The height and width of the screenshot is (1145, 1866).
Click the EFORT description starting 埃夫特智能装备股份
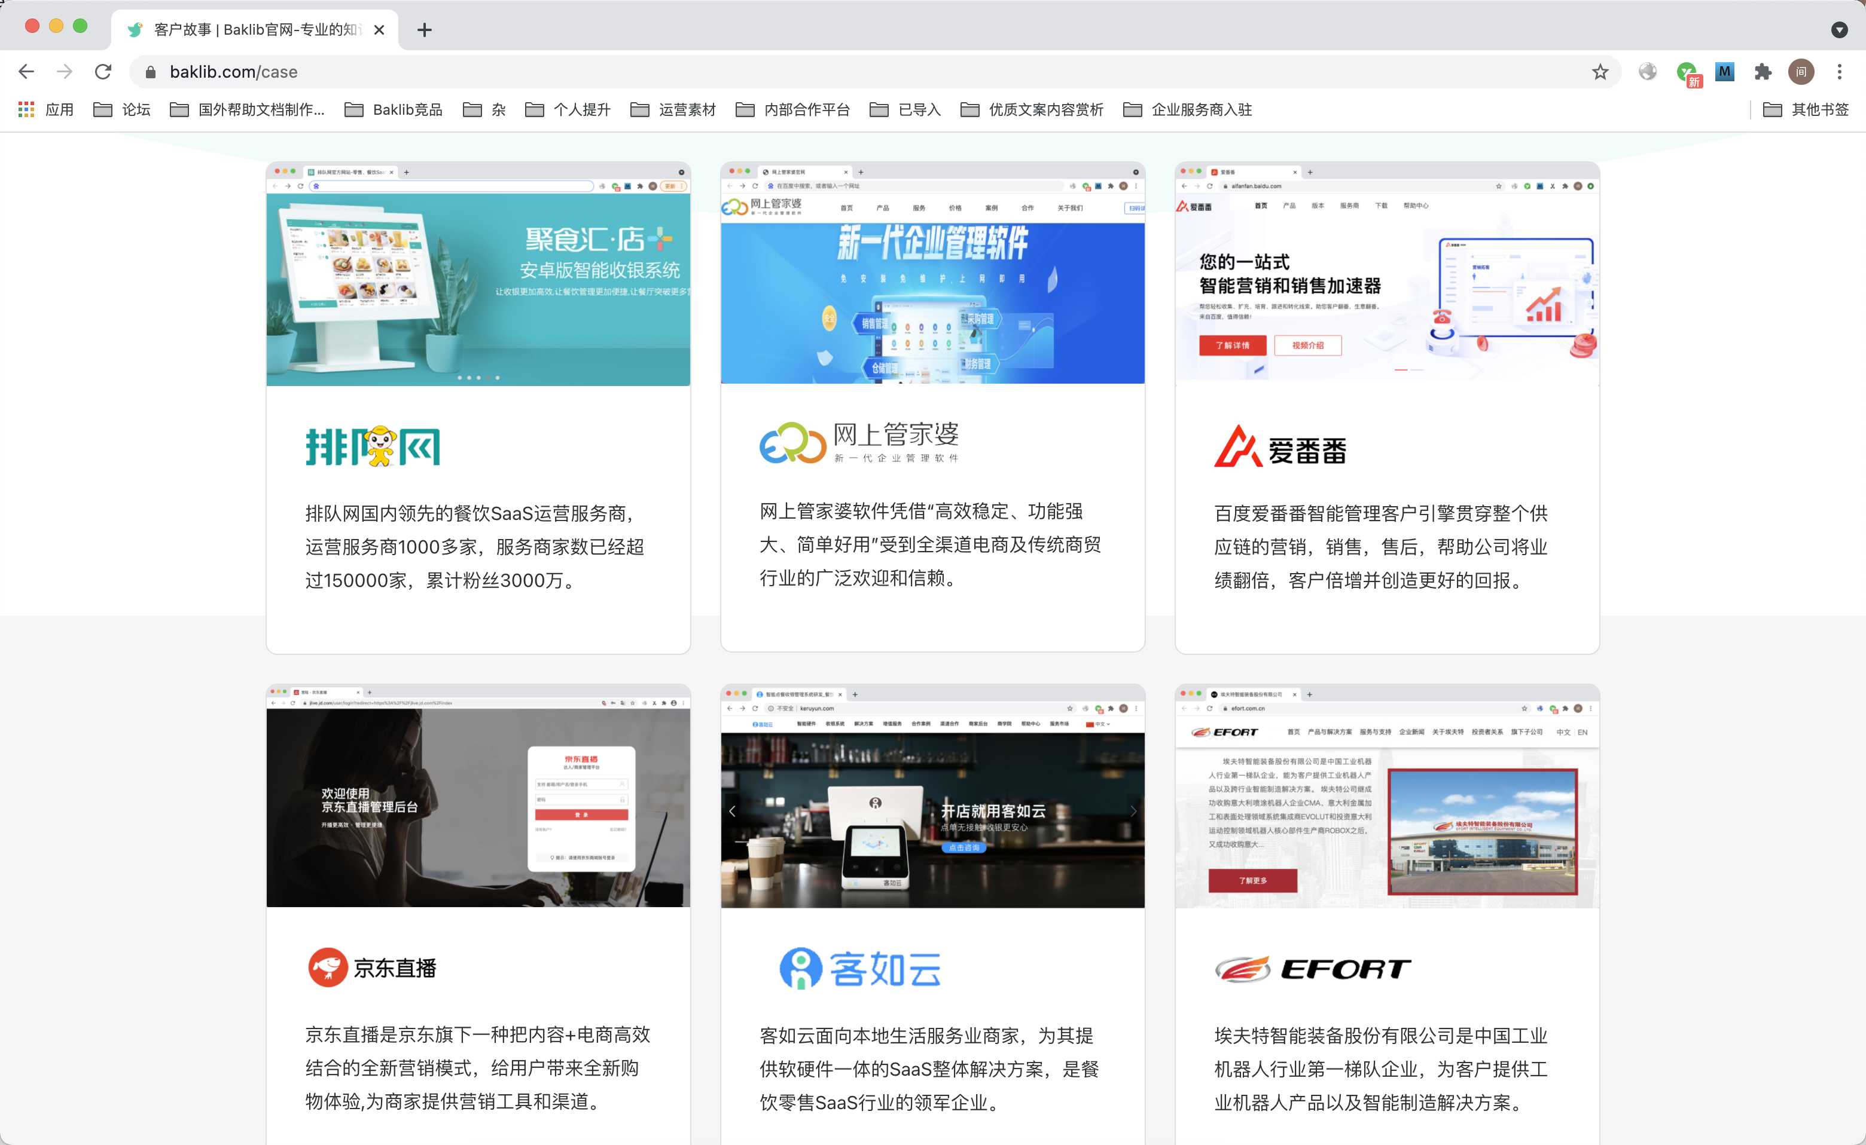(x=1381, y=1069)
